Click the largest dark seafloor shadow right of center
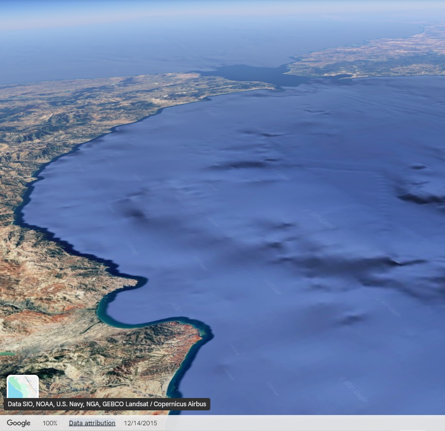Image resolution: width=445 pixels, height=431 pixels. click(x=351, y=266)
